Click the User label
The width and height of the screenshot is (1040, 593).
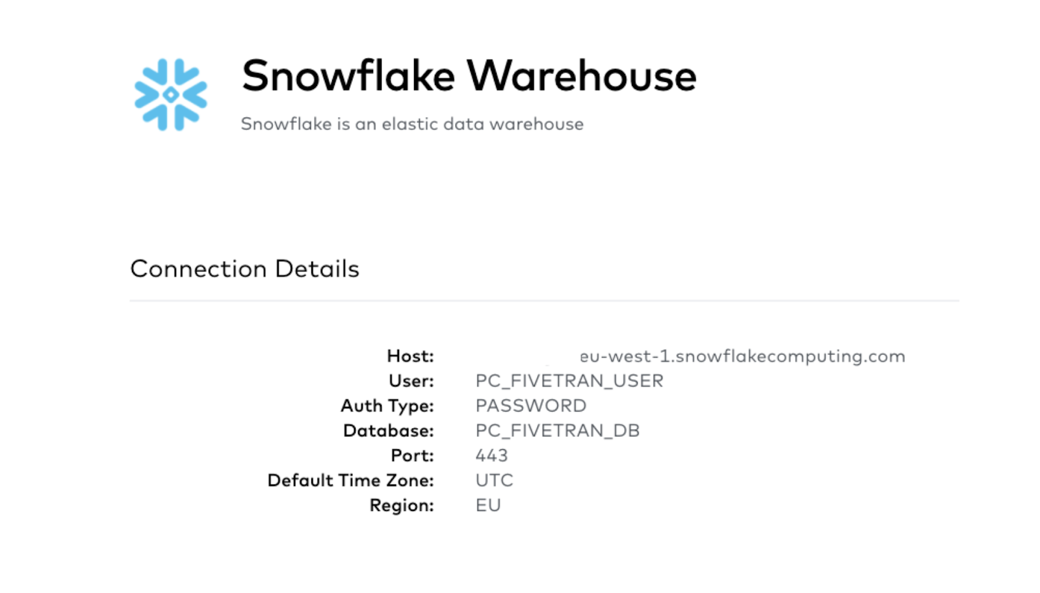[411, 380]
